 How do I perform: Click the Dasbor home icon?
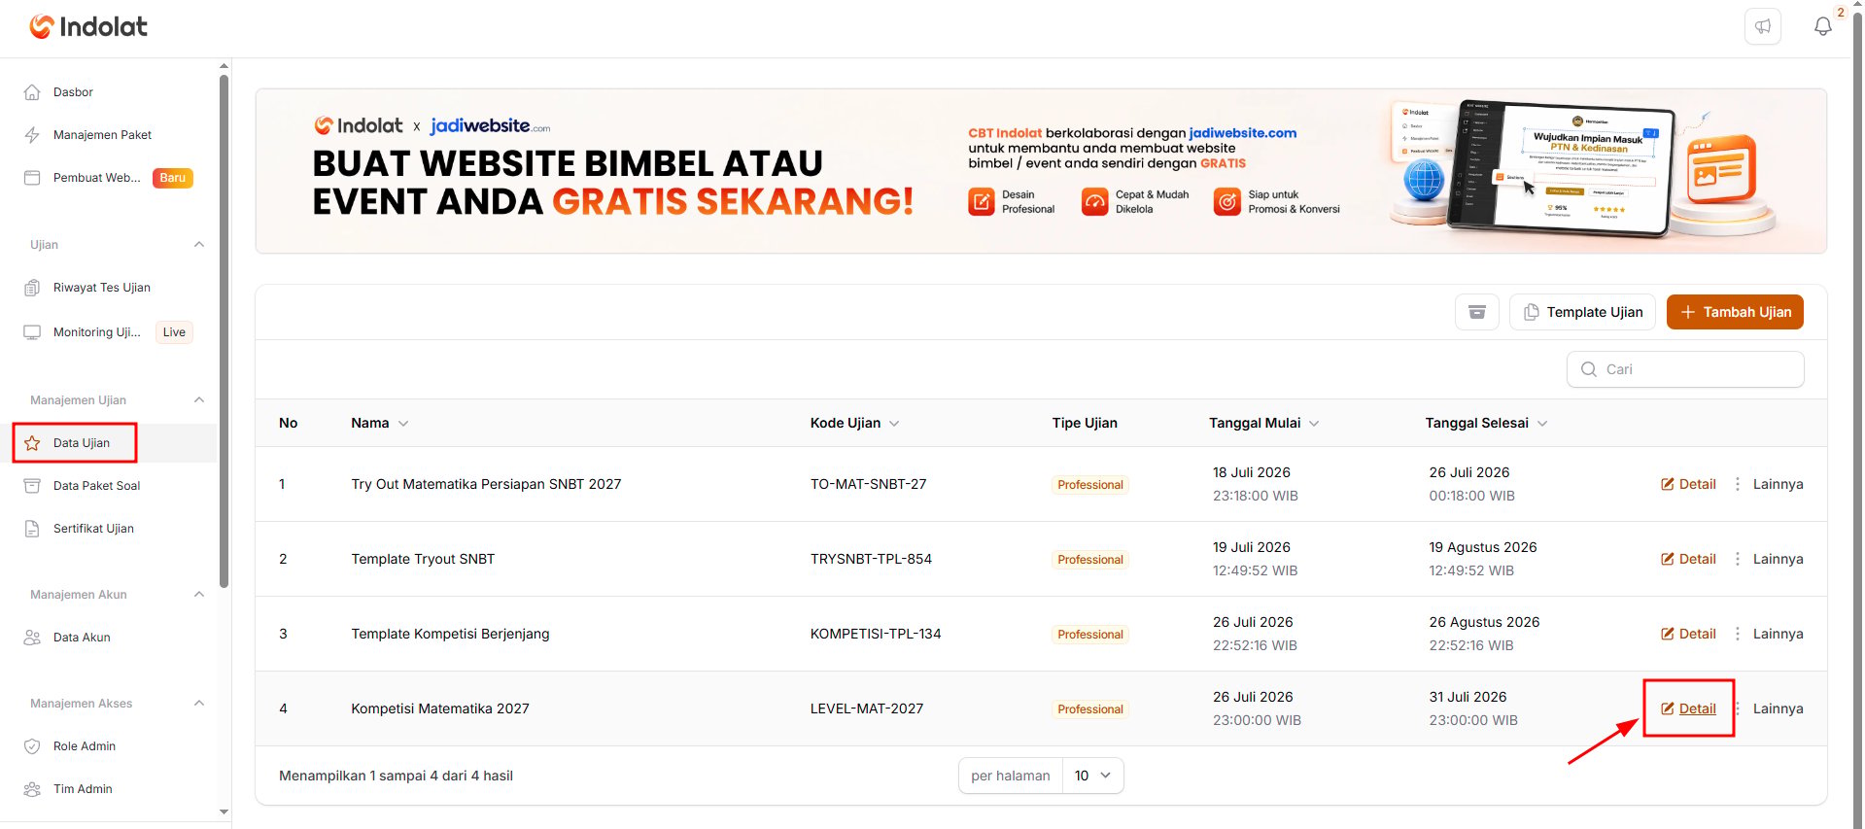click(x=32, y=92)
